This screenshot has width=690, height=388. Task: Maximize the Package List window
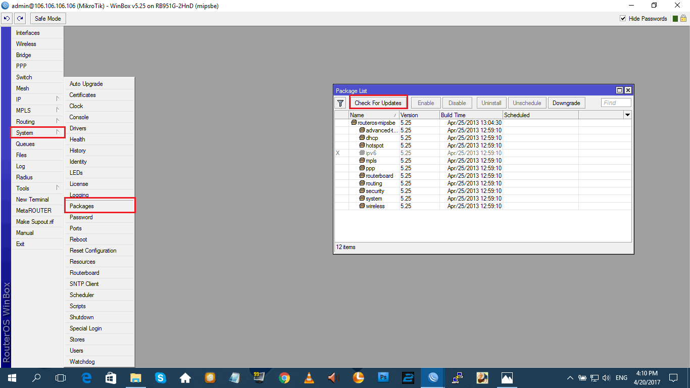coord(620,90)
